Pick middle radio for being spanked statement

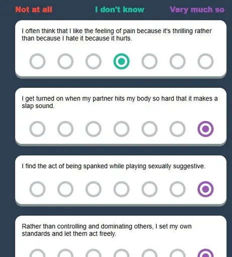tap(122, 189)
